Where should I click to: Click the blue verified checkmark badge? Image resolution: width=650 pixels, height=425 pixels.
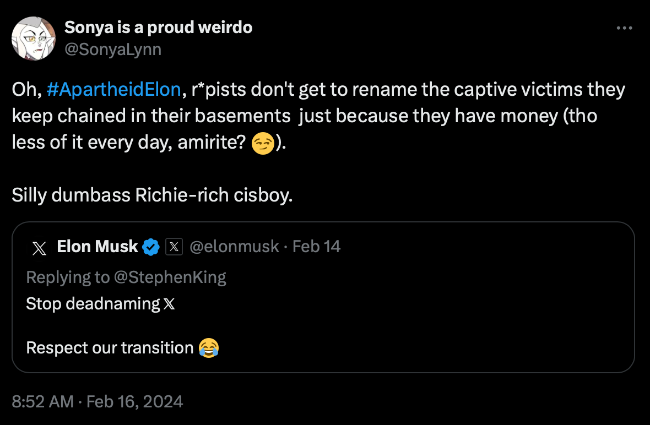[x=151, y=247]
